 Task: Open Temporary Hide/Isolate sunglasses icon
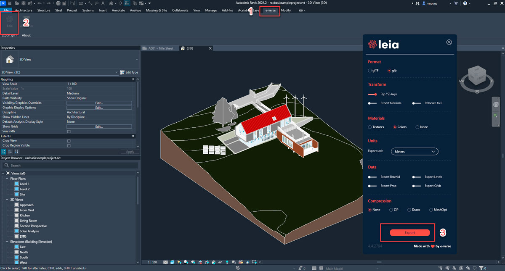point(220,262)
